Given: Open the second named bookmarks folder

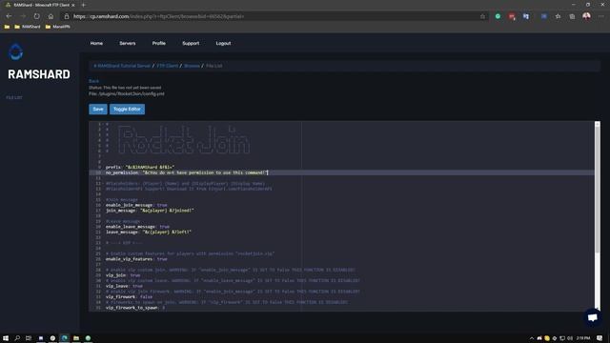Looking at the screenshot, I should click(57, 27).
